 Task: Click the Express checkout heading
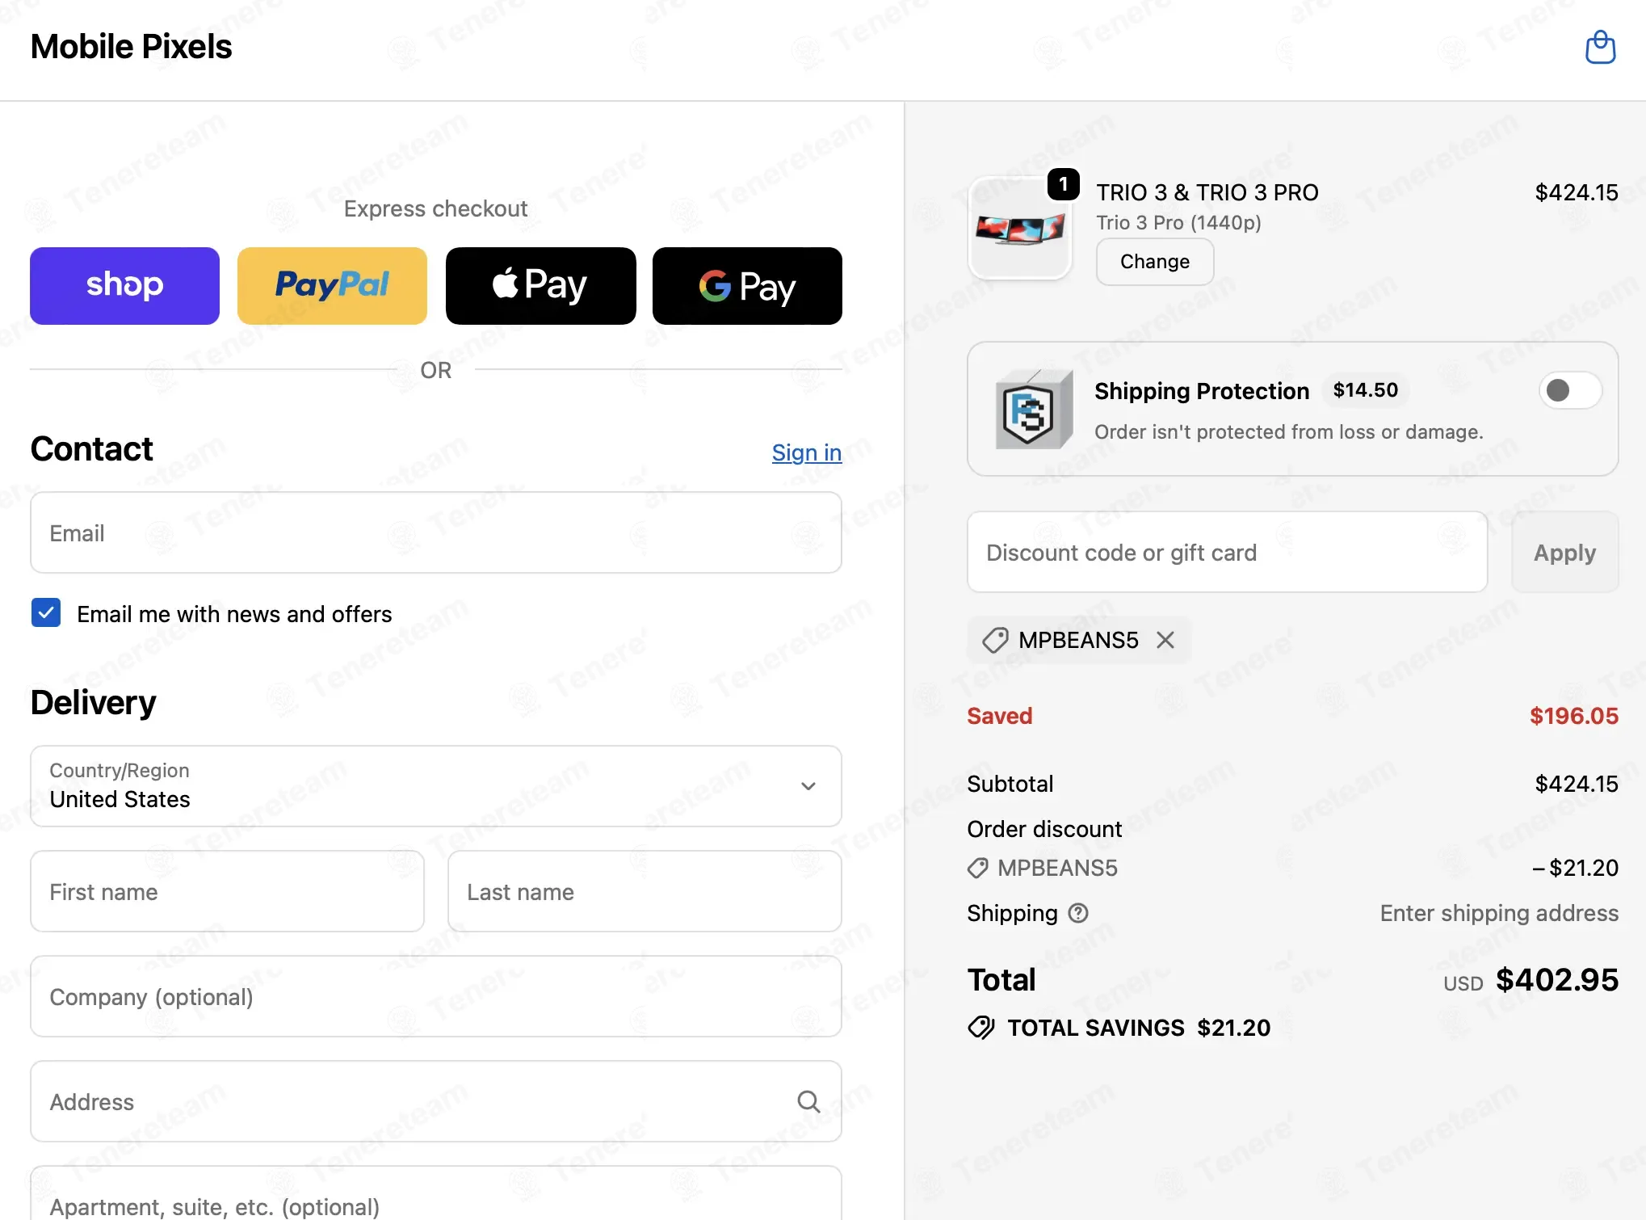click(436, 208)
